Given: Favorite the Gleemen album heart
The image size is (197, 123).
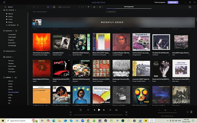Looking at the screenshot, I should click(x=89, y=81).
